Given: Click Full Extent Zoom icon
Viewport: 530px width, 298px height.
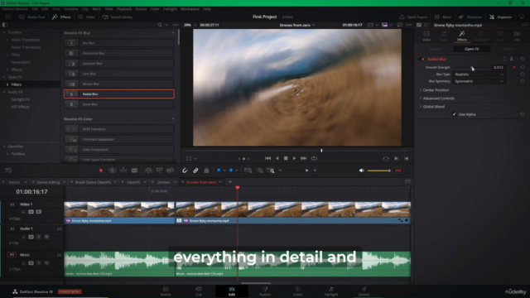Looking at the screenshot, I should (248, 171).
